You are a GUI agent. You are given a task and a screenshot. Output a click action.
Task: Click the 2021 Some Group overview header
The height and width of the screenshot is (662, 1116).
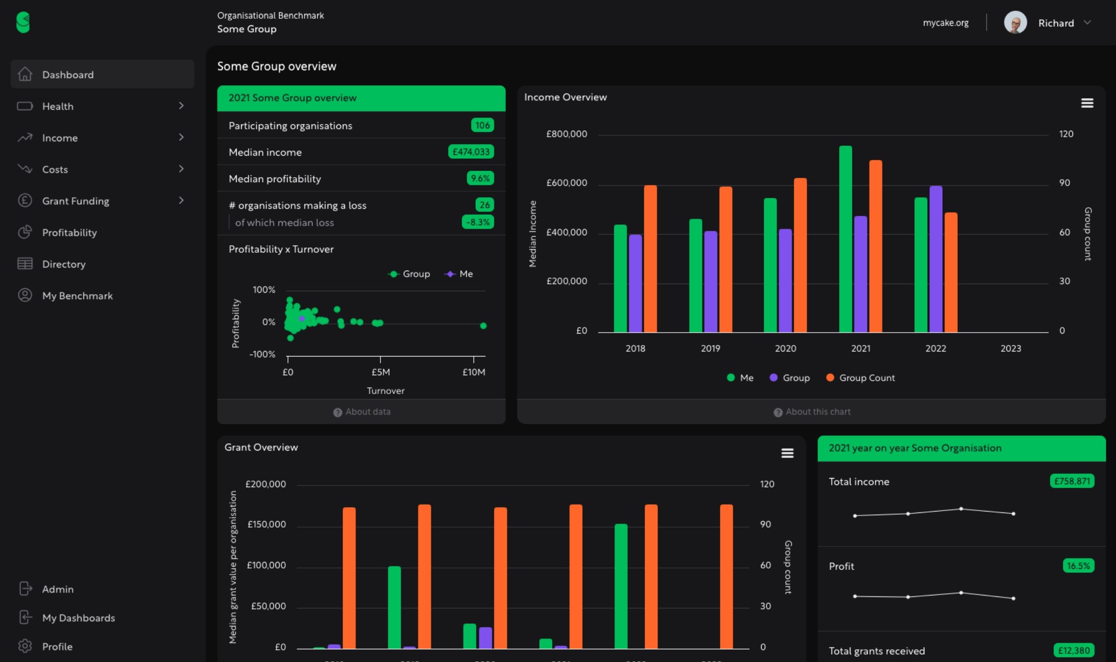pyautogui.click(x=361, y=98)
